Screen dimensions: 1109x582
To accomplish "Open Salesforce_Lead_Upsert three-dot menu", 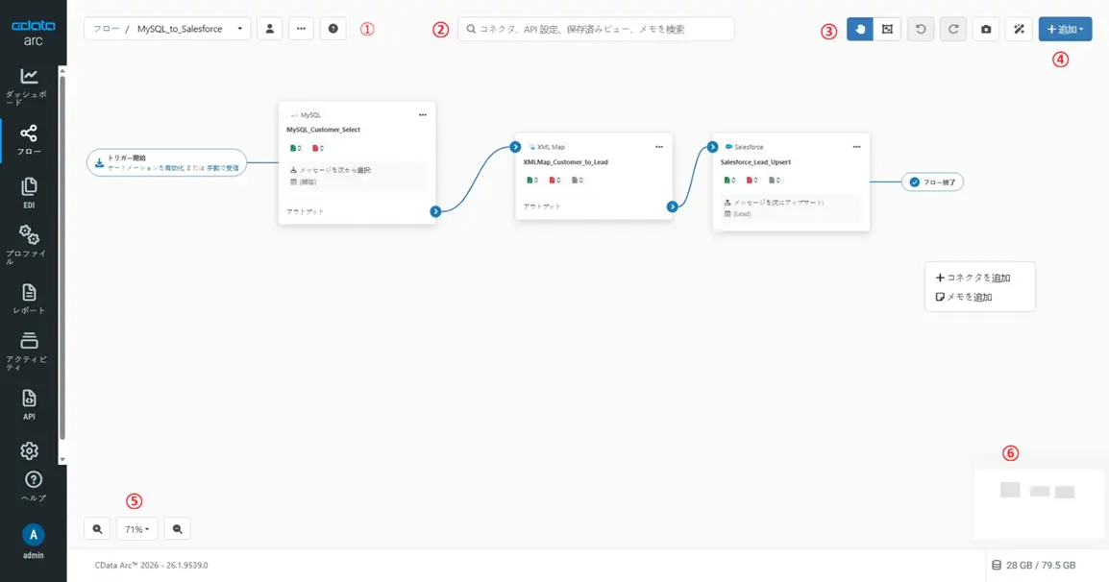I will tap(856, 147).
